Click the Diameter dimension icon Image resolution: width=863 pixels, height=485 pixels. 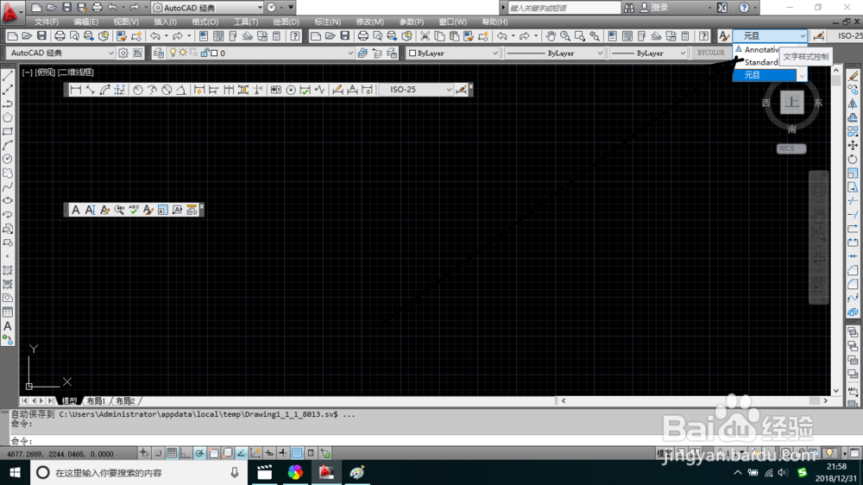click(167, 90)
